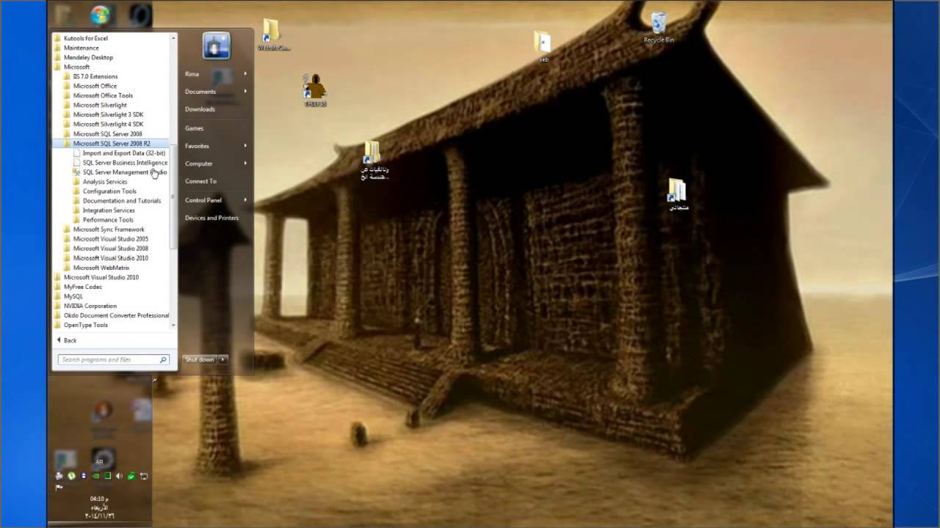Click the AR language indicator

tap(99, 462)
